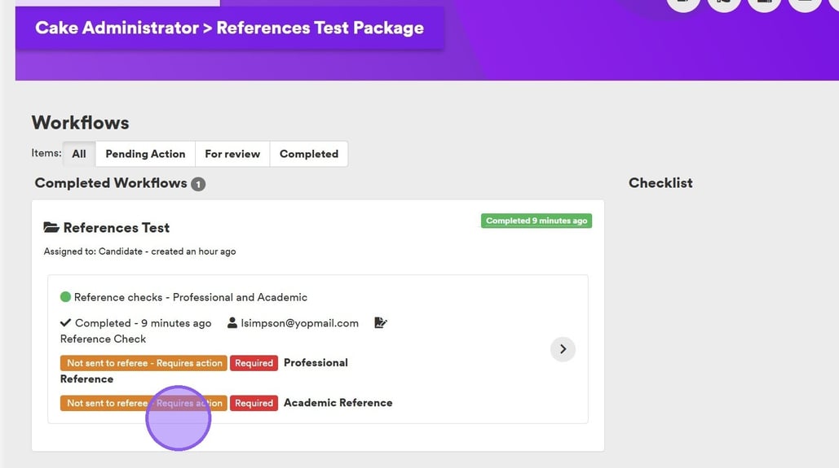The image size is (839, 468).
Task: Click the second circular icon in the purple header
Action: (724, 3)
